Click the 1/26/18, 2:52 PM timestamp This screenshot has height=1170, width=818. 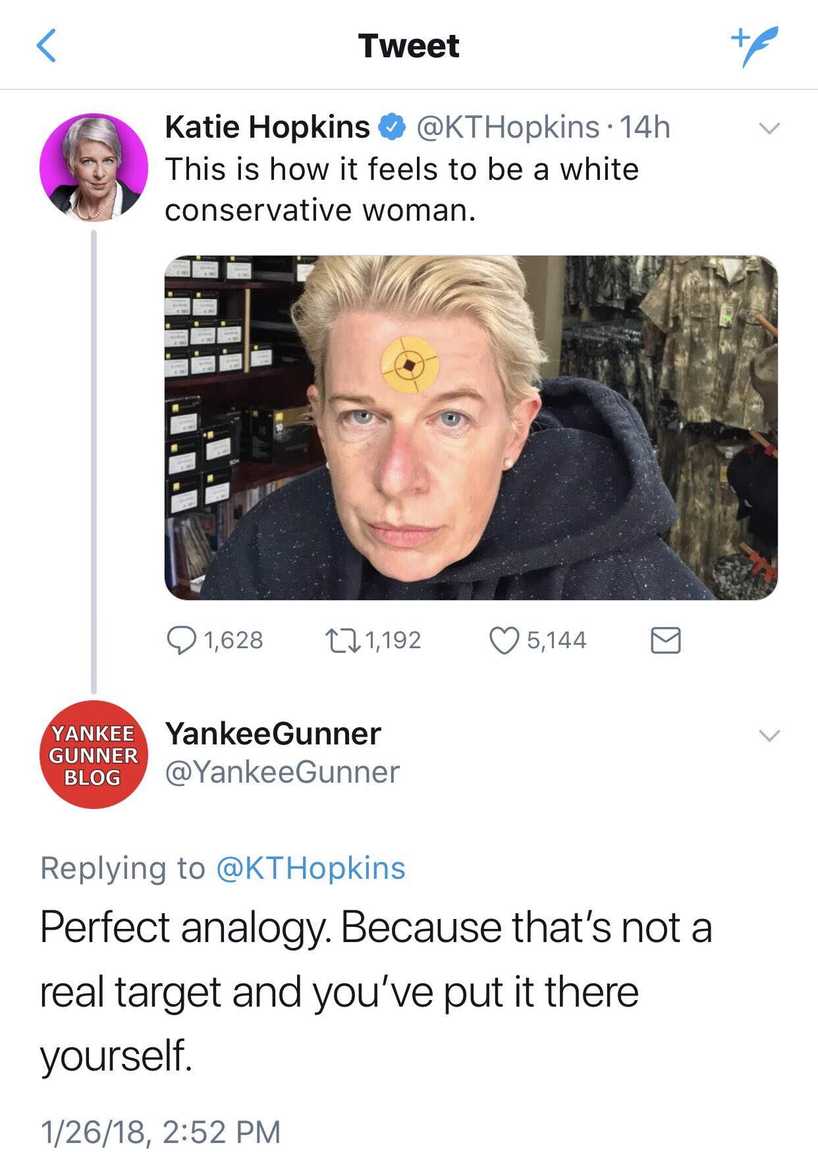tap(161, 1132)
